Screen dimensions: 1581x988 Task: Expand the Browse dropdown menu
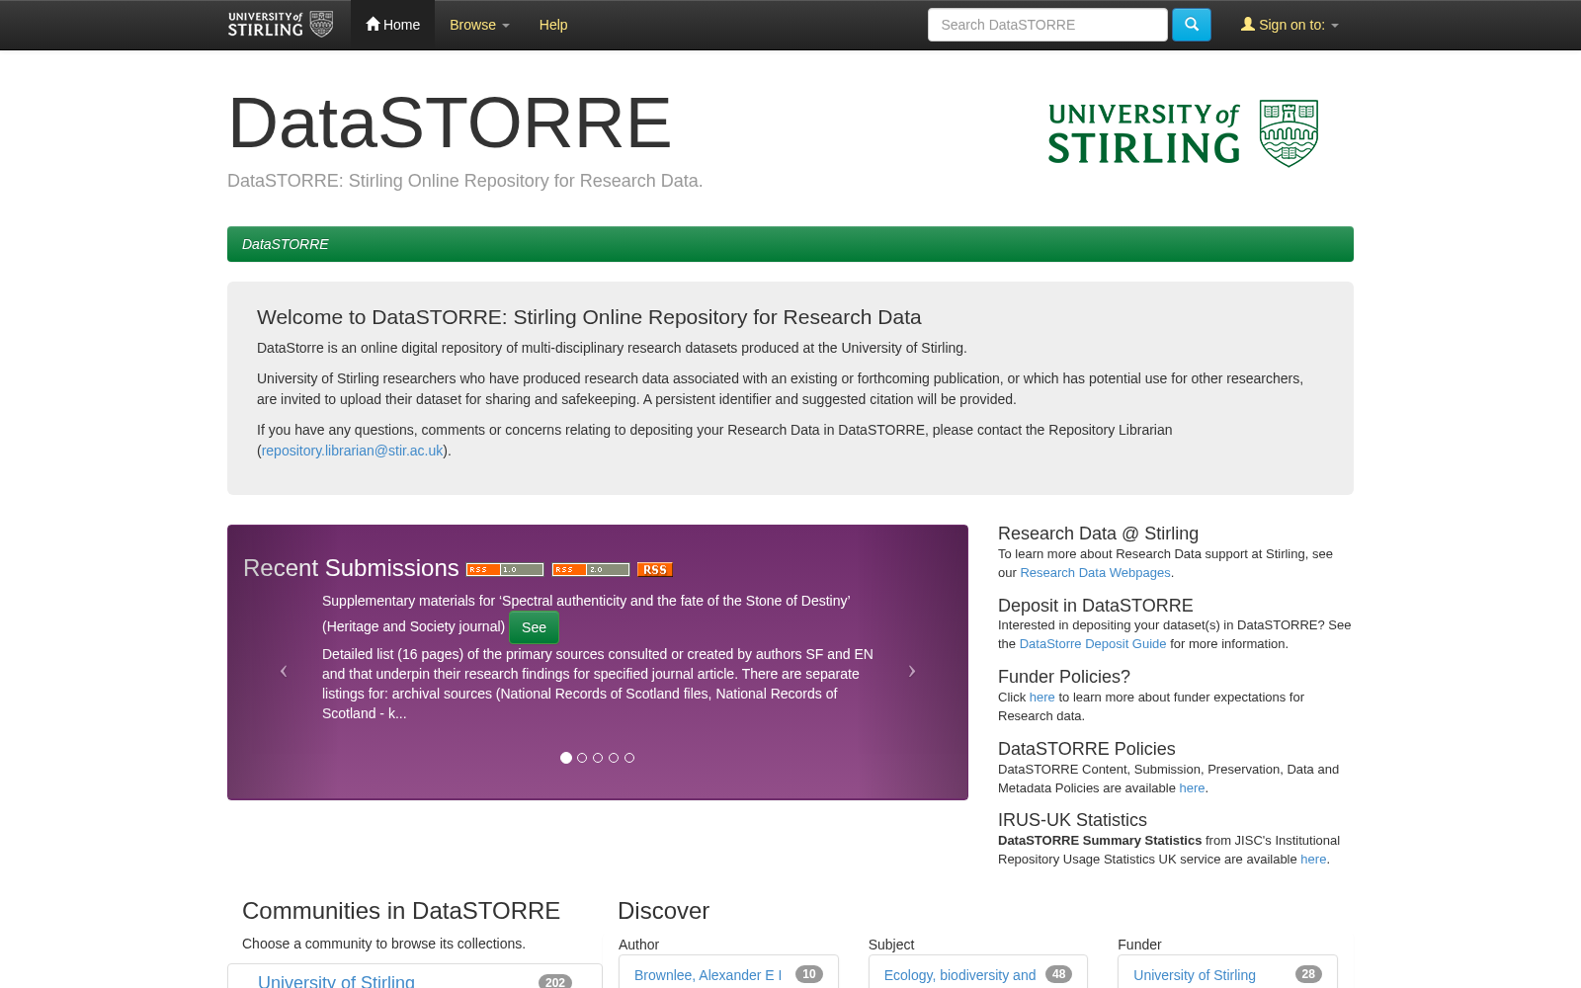(479, 25)
